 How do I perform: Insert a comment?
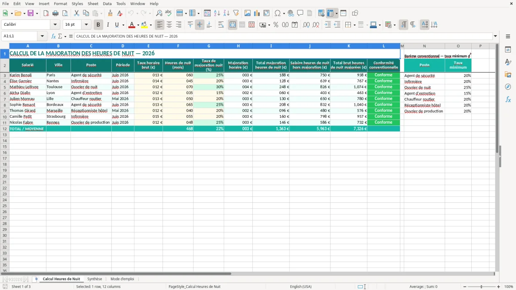[x=300, y=13]
